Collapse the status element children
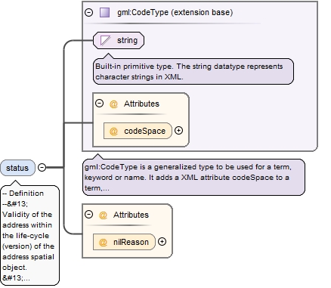Screen dimensions: 331x288 point(42,167)
